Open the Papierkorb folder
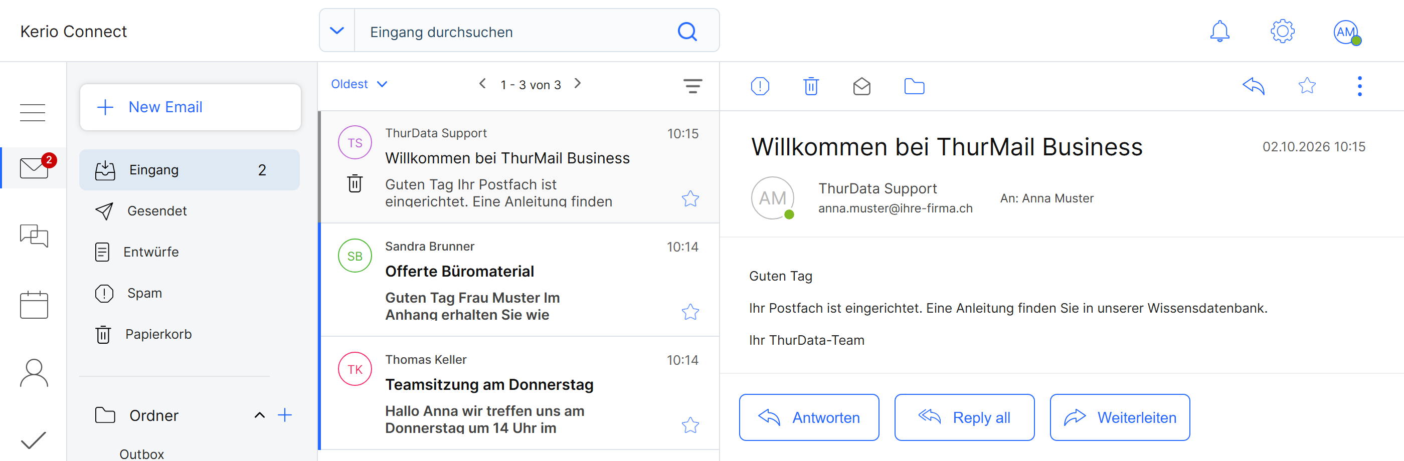Screen dimensions: 1404x461 pos(189,334)
